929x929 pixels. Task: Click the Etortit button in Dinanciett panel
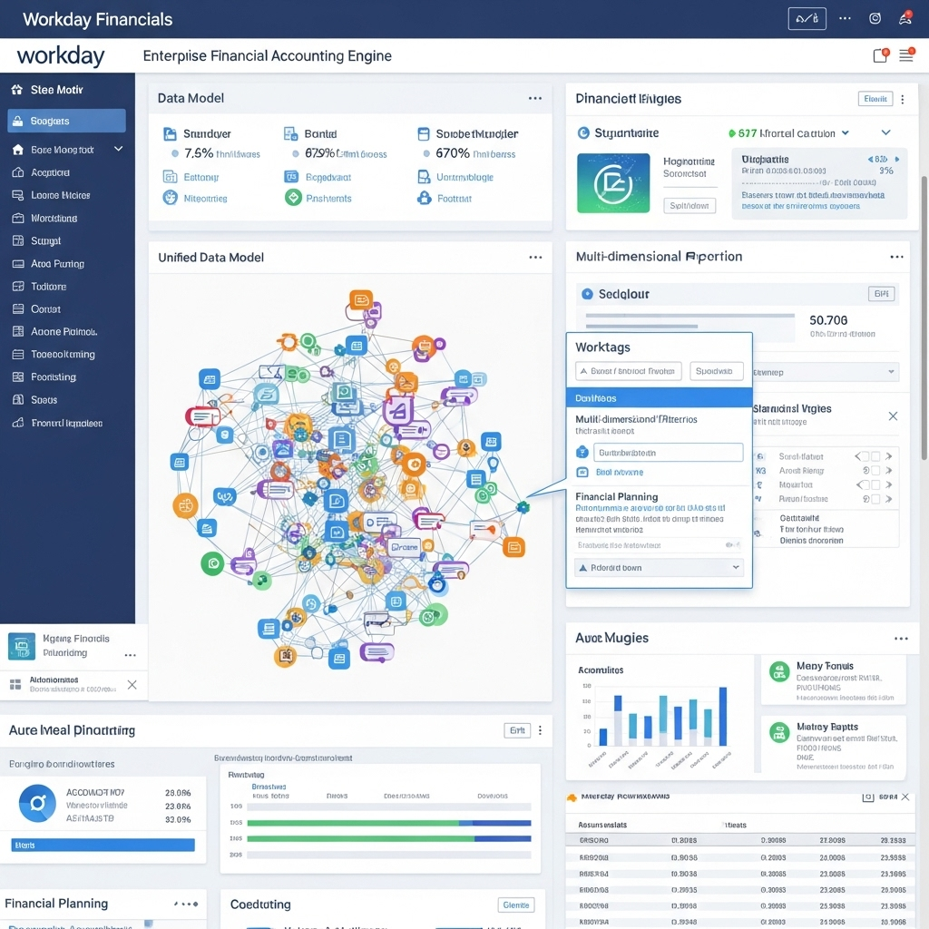[875, 99]
